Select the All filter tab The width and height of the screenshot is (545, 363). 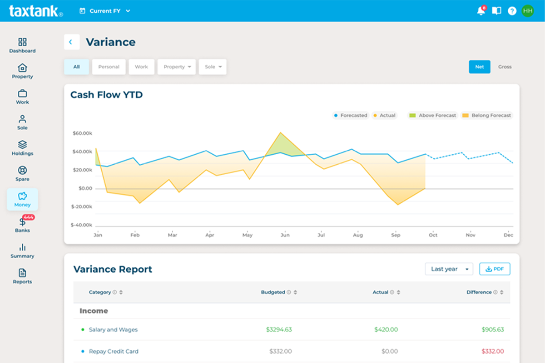pos(76,66)
